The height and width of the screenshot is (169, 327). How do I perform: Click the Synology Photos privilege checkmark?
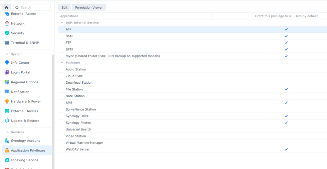coord(286,123)
